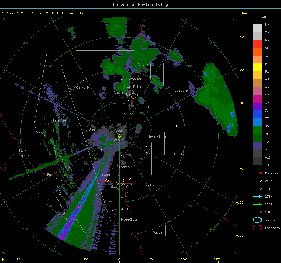This screenshot has width=281, height=263.
Task: Click the Olds city label
Action: click(119, 130)
